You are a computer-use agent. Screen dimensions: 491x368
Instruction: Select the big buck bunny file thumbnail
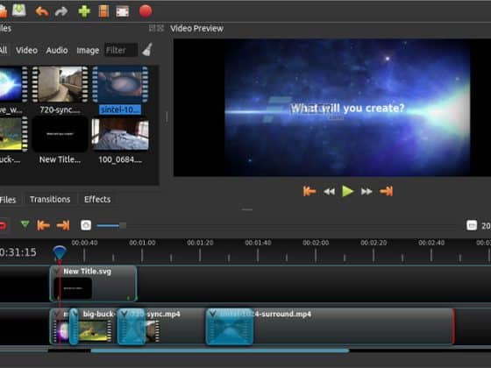point(13,134)
